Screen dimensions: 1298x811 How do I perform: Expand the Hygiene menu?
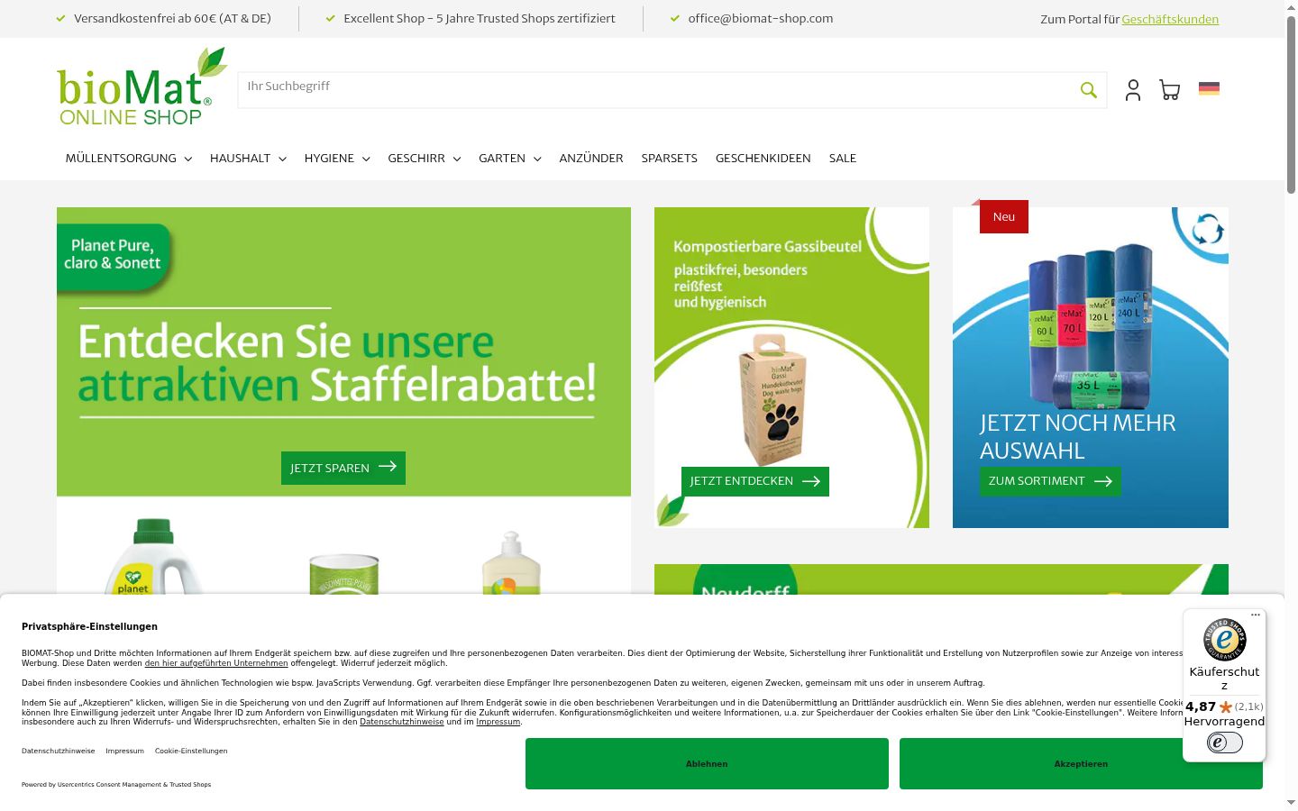coord(337,159)
